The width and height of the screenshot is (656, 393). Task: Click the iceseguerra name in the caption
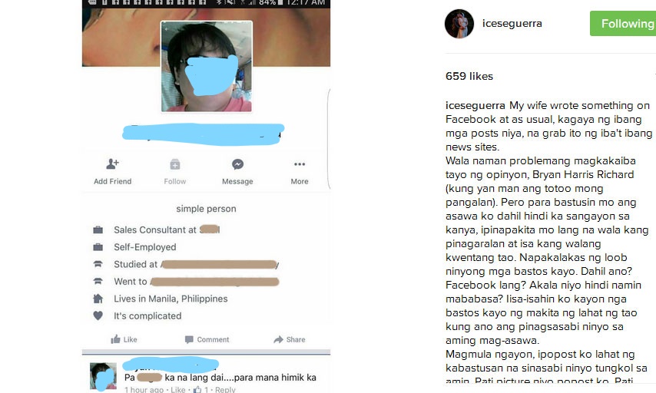pyautogui.click(x=475, y=105)
